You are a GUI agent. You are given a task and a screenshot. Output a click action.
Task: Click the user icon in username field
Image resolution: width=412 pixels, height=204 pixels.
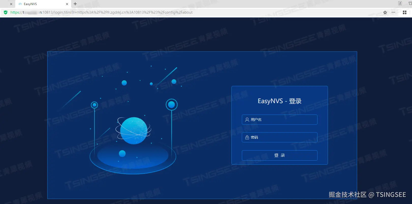click(247, 120)
